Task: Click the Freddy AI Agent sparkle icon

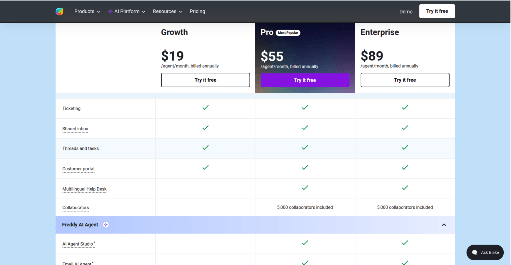Action: point(106,225)
